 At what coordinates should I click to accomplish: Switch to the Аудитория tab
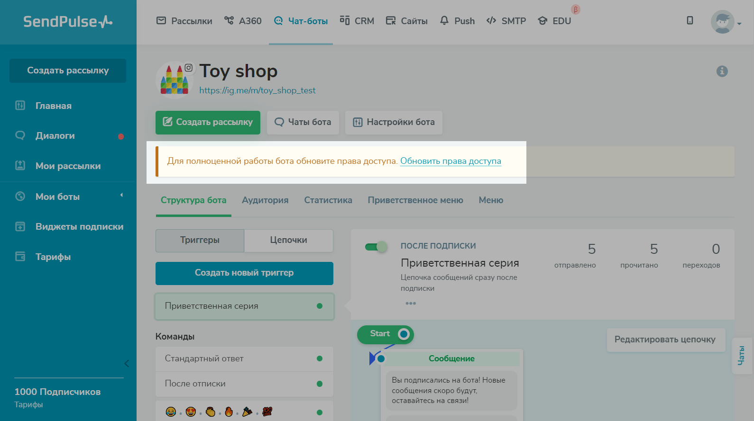click(x=265, y=200)
